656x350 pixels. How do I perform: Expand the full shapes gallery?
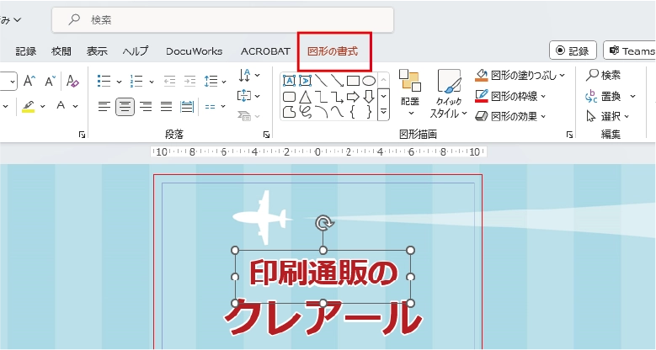(383, 112)
